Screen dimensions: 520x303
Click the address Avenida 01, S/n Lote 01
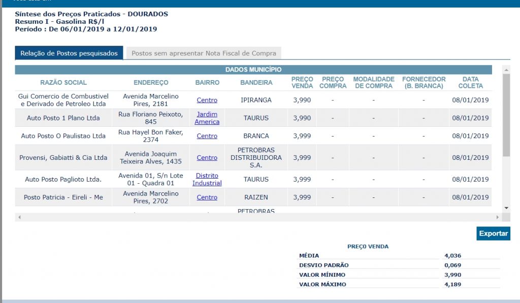click(151, 179)
